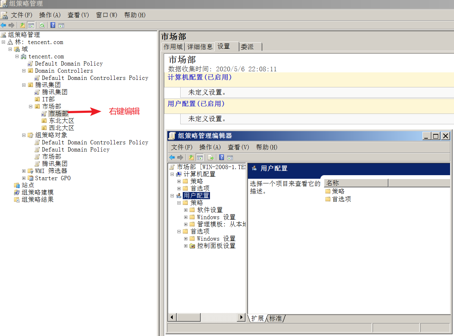
Task: Click Export List icon in editor toolbar
Action: point(211,157)
